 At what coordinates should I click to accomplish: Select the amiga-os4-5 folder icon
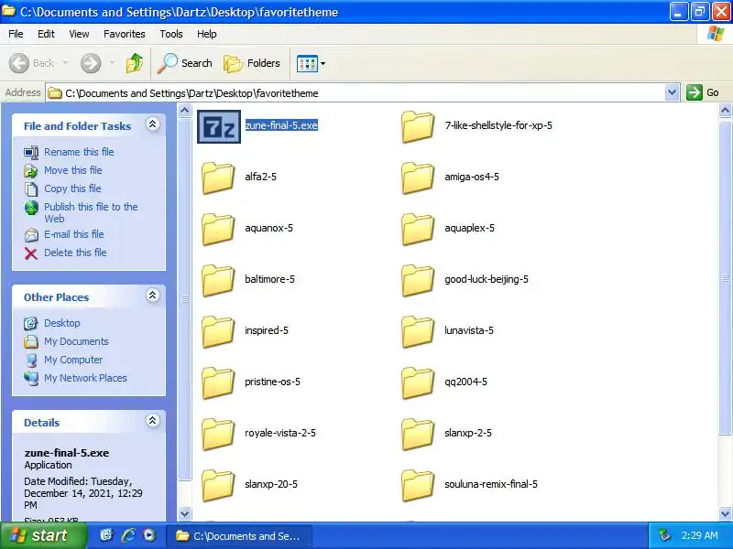tap(418, 178)
